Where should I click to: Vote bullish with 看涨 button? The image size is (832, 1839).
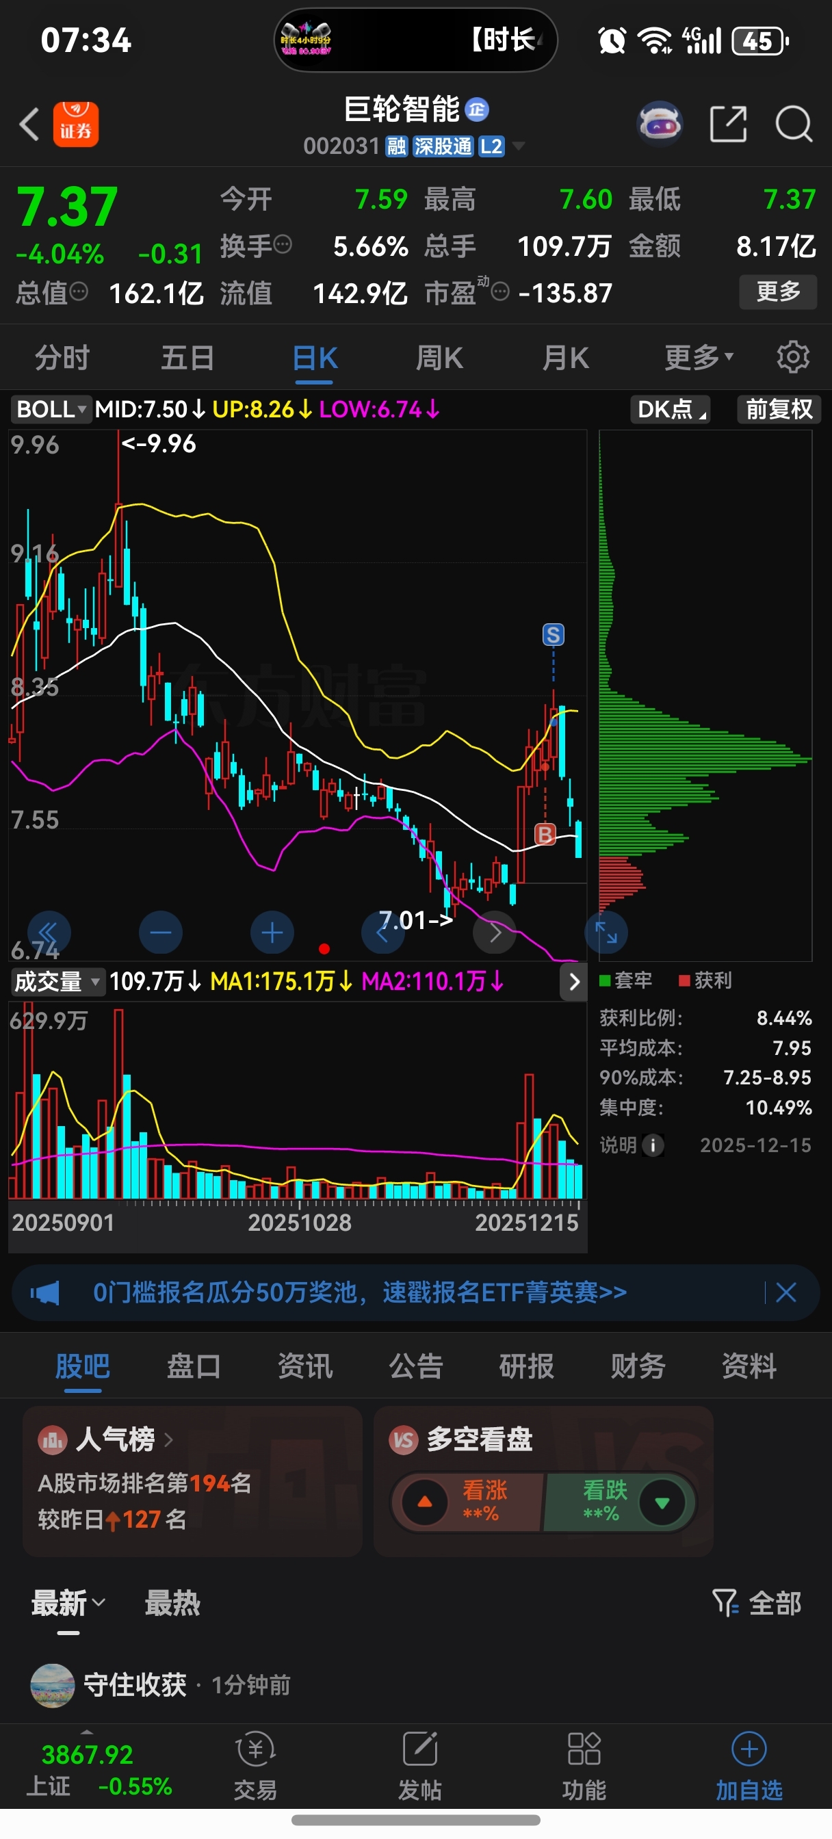467,1501
